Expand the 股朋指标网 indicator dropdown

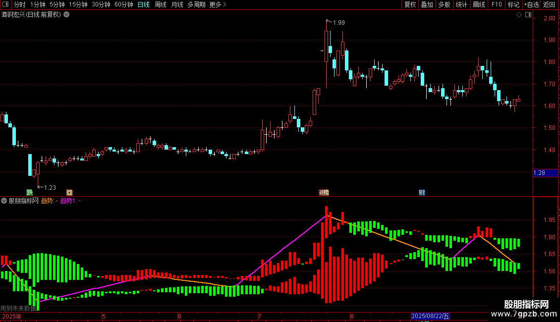click(4, 201)
